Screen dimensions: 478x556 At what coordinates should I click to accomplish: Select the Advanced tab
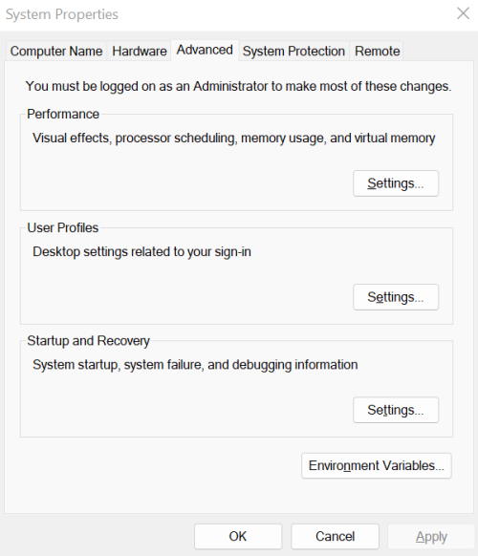[x=205, y=50]
